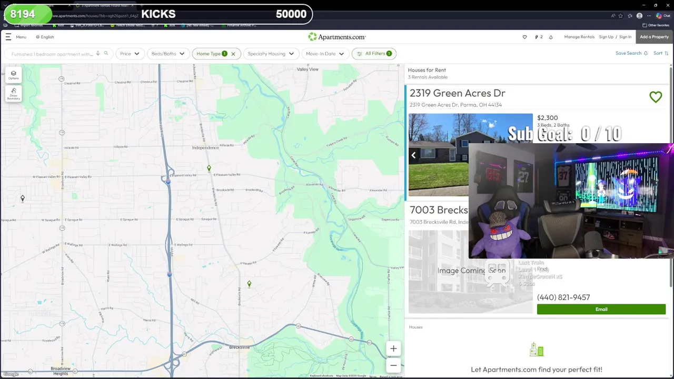Click the Sign In link
Viewport: 674px width, 379px height.
[625, 37]
